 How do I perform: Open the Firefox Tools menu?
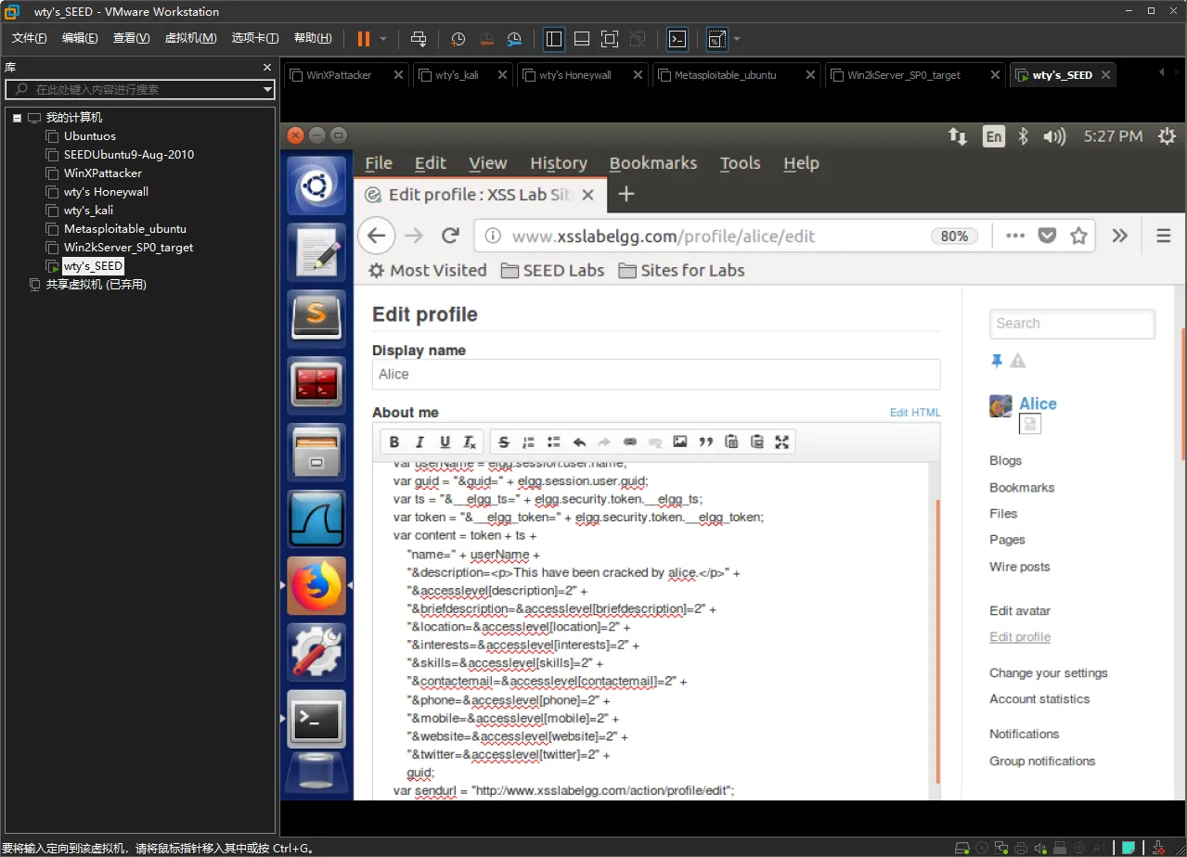741,163
